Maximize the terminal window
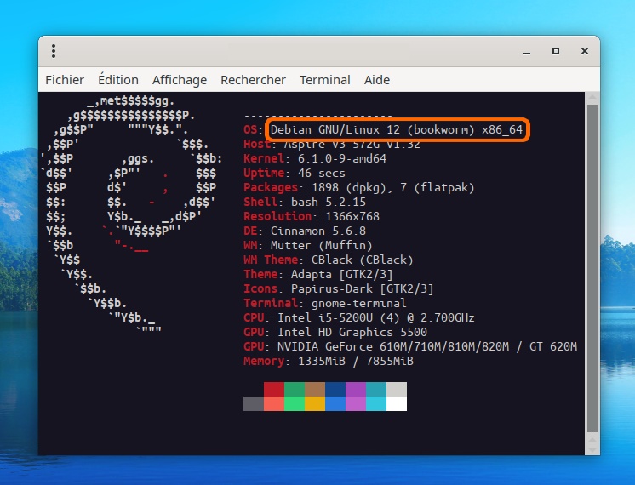Screen dimensions: 635x485 [556, 51]
